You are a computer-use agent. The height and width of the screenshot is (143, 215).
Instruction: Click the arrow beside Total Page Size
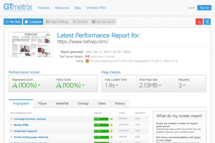pos(160,85)
